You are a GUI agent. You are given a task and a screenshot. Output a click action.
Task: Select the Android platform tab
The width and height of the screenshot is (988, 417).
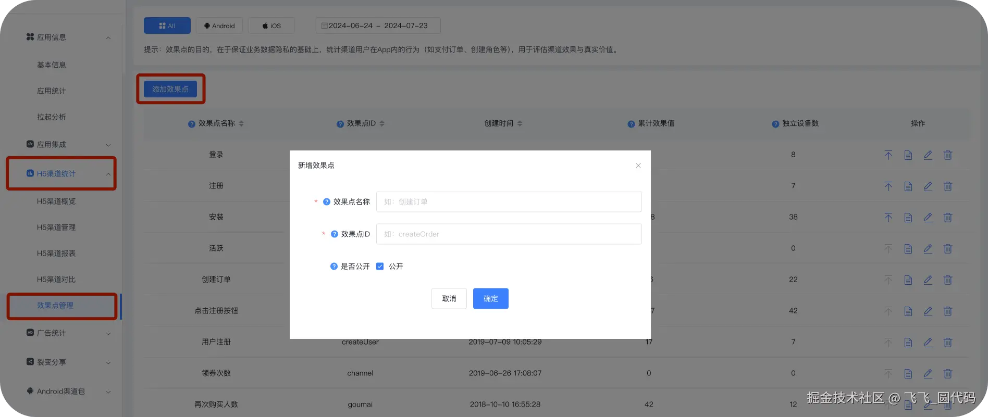[x=219, y=26]
